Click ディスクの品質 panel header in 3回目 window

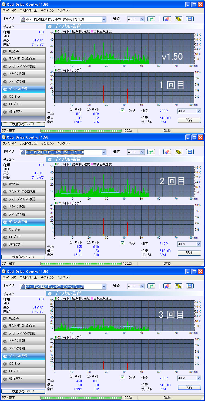pyautogui.click(x=125, y=293)
